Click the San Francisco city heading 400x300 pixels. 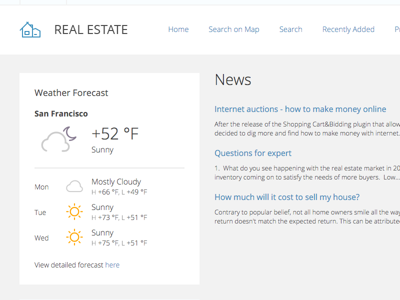point(61,114)
